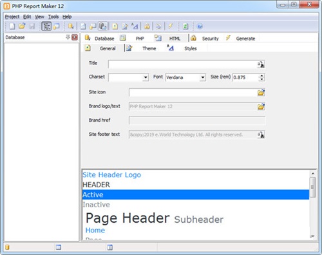This screenshot has width=322, height=255.
Task: Click the gear settings icon in the toolbar
Action: pyautogui.click(x=158, y=26)
